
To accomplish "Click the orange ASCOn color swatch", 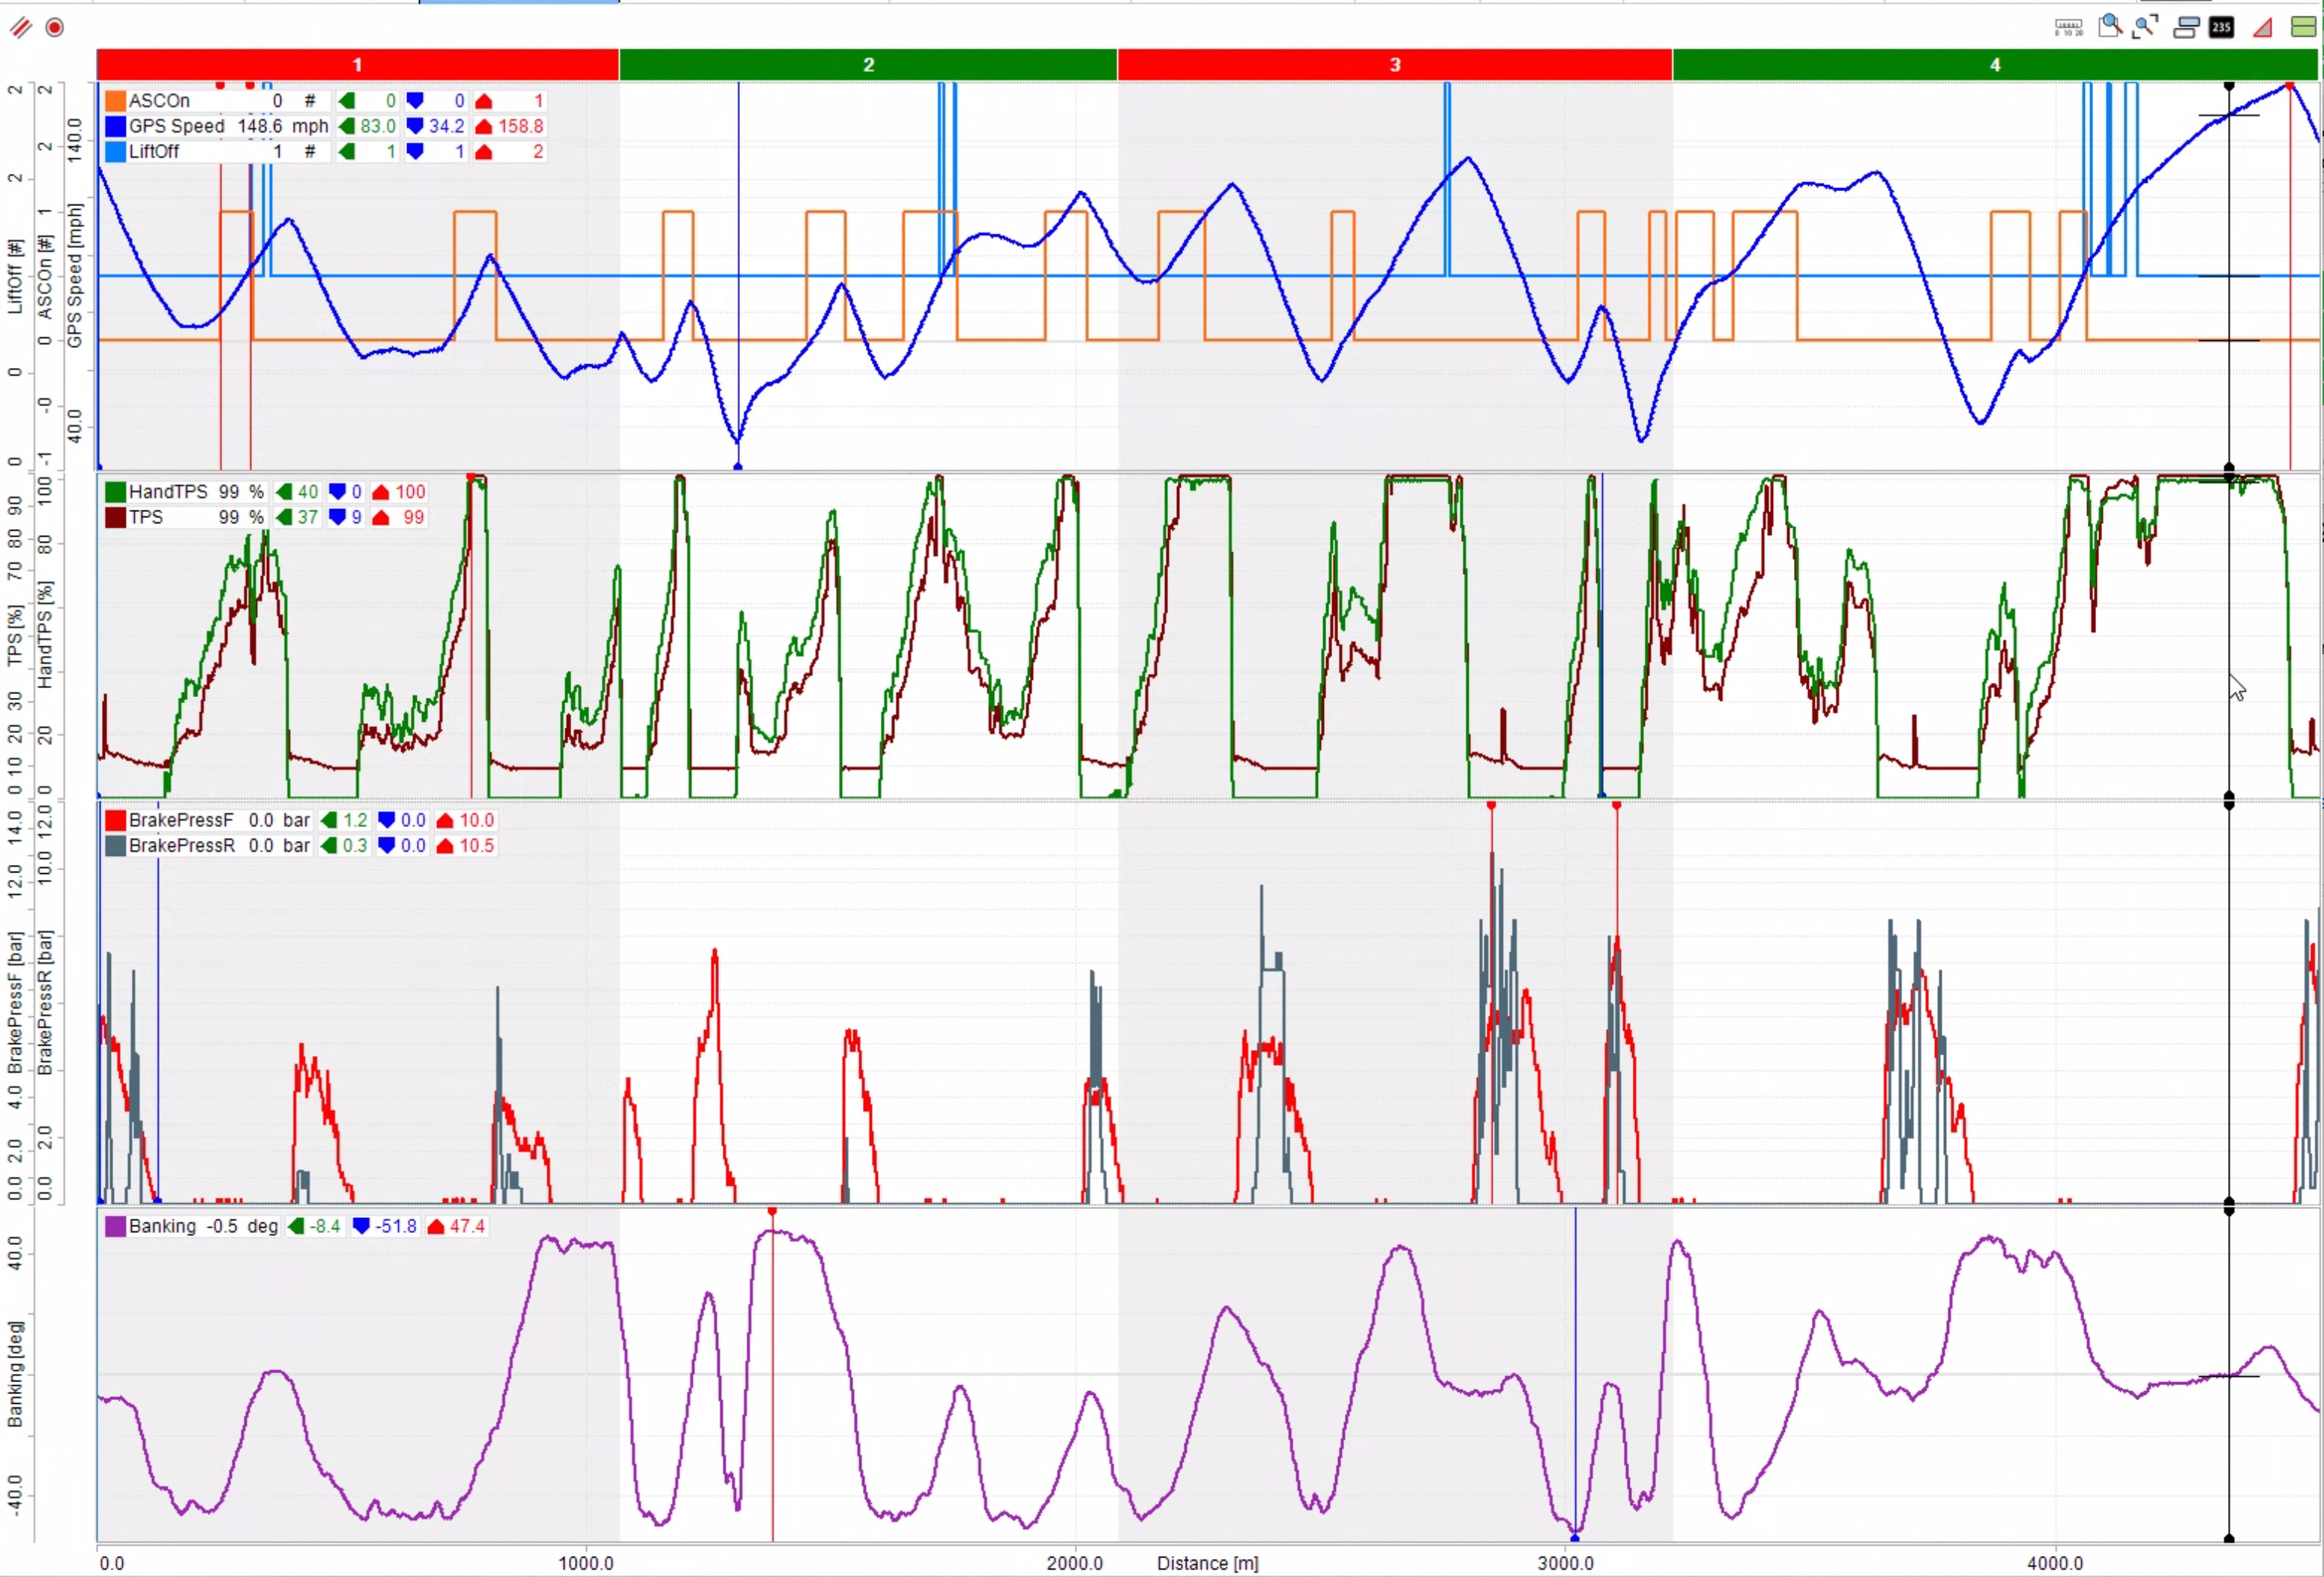I will [115, 101].
